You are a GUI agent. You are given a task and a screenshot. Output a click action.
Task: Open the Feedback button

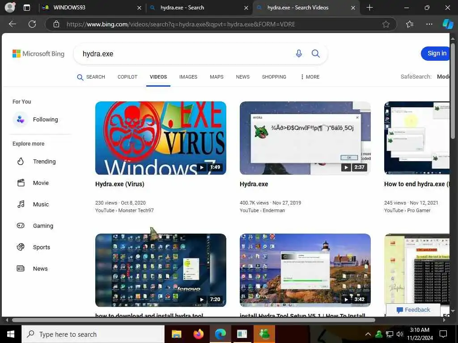pos(413,310)
